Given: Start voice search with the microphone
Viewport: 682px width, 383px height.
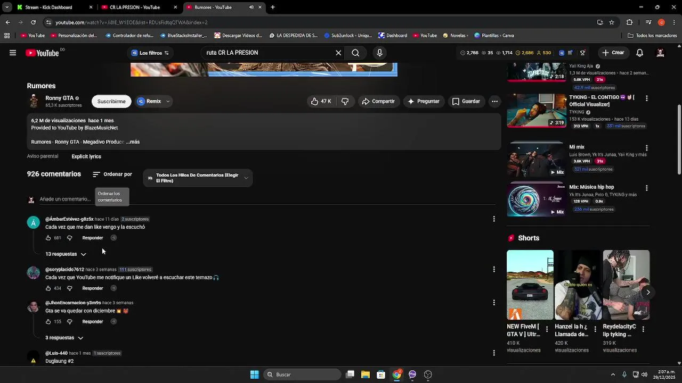Looking at the screenshot, I should (379, 53).
